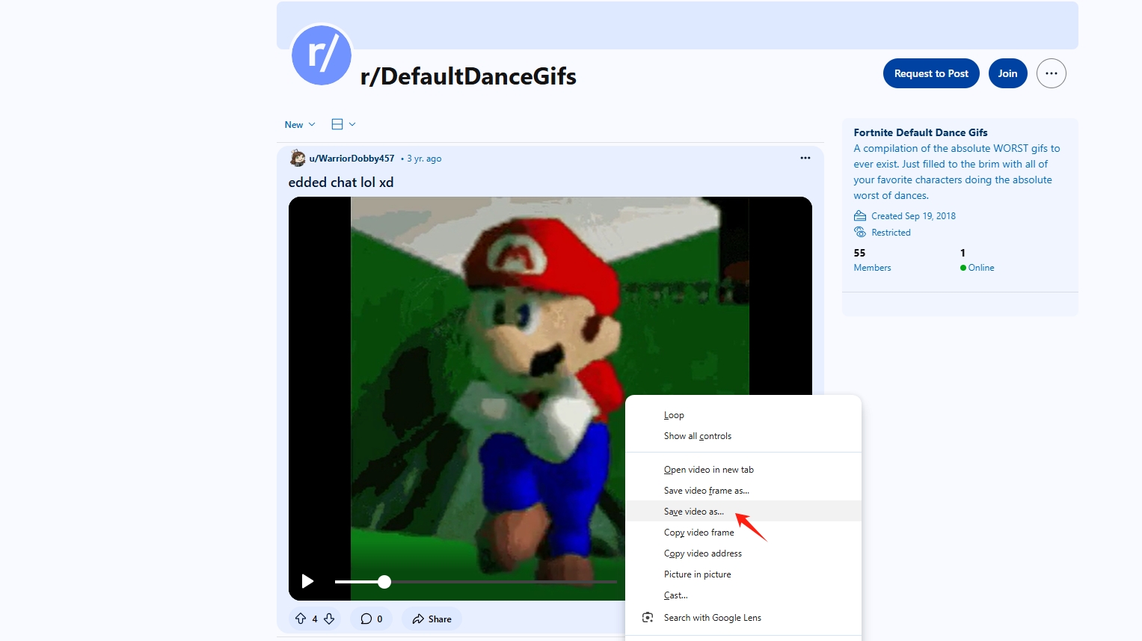Share the post via Share button
The image size is (1142, 641).
point(432,619)
